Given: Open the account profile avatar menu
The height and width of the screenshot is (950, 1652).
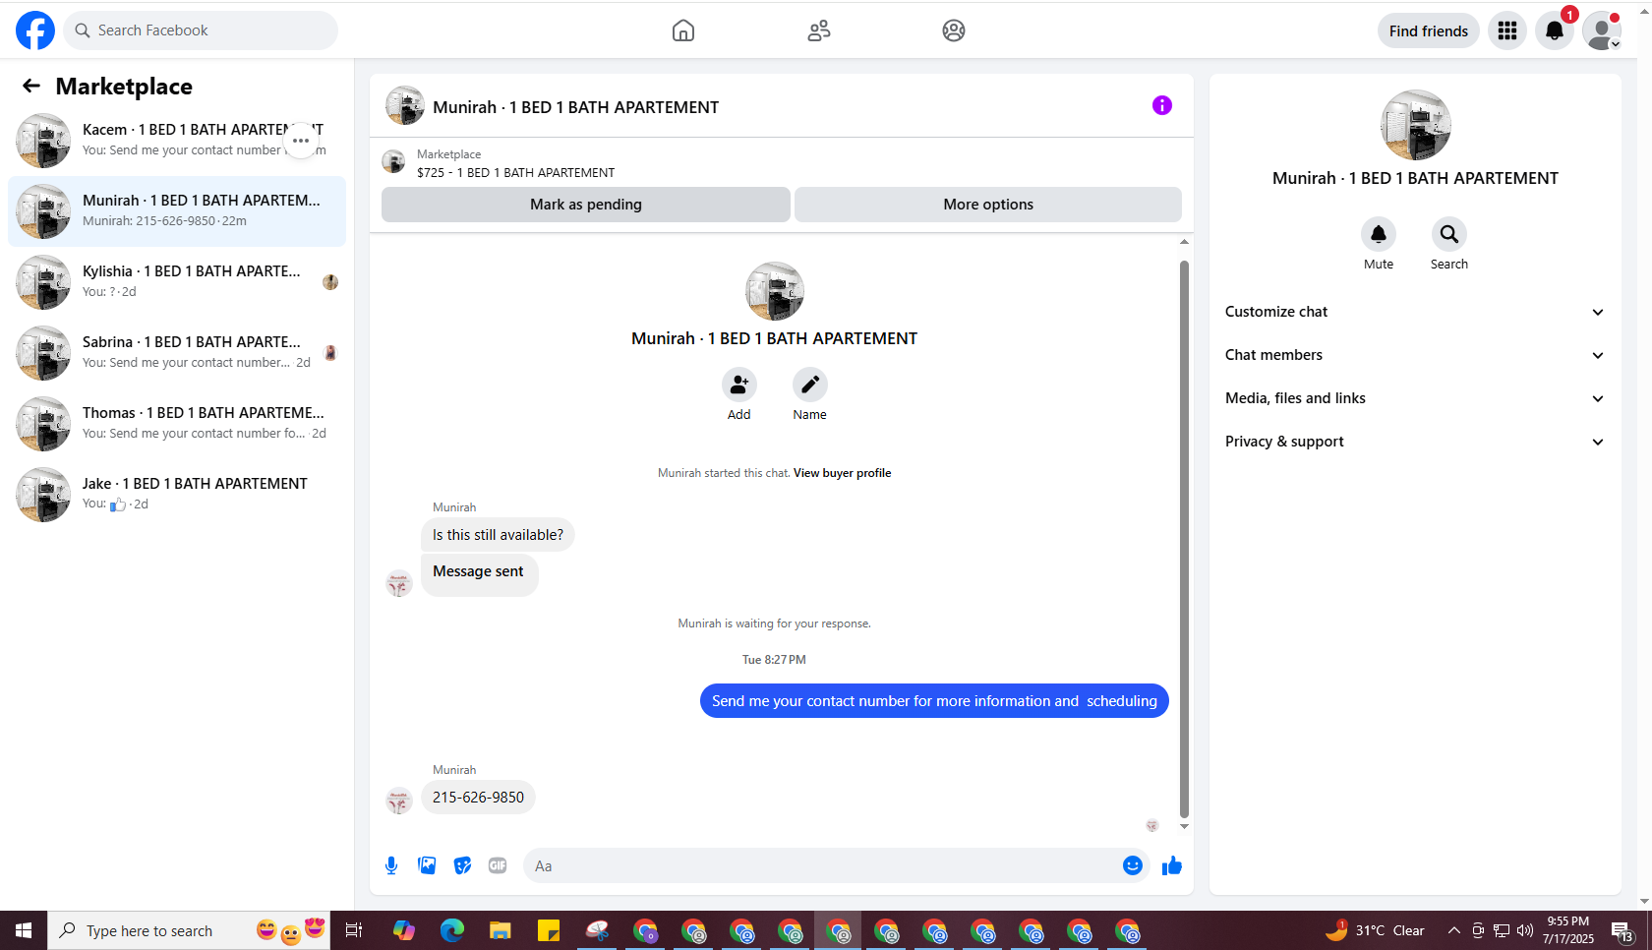Looking at the screenshot, I should tap(1602, 30).
